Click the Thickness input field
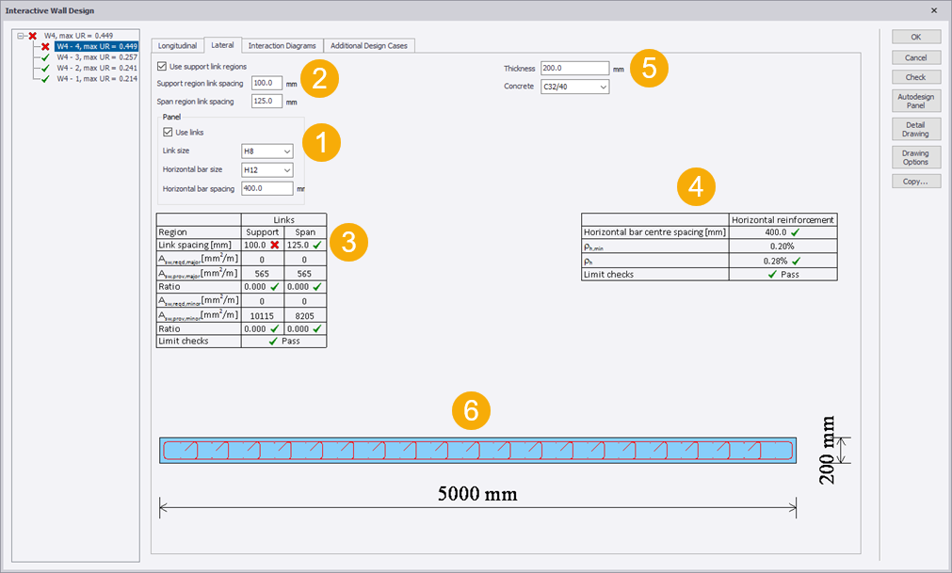Viewport: 952px width, 573px height. click(x=574, y=69)
